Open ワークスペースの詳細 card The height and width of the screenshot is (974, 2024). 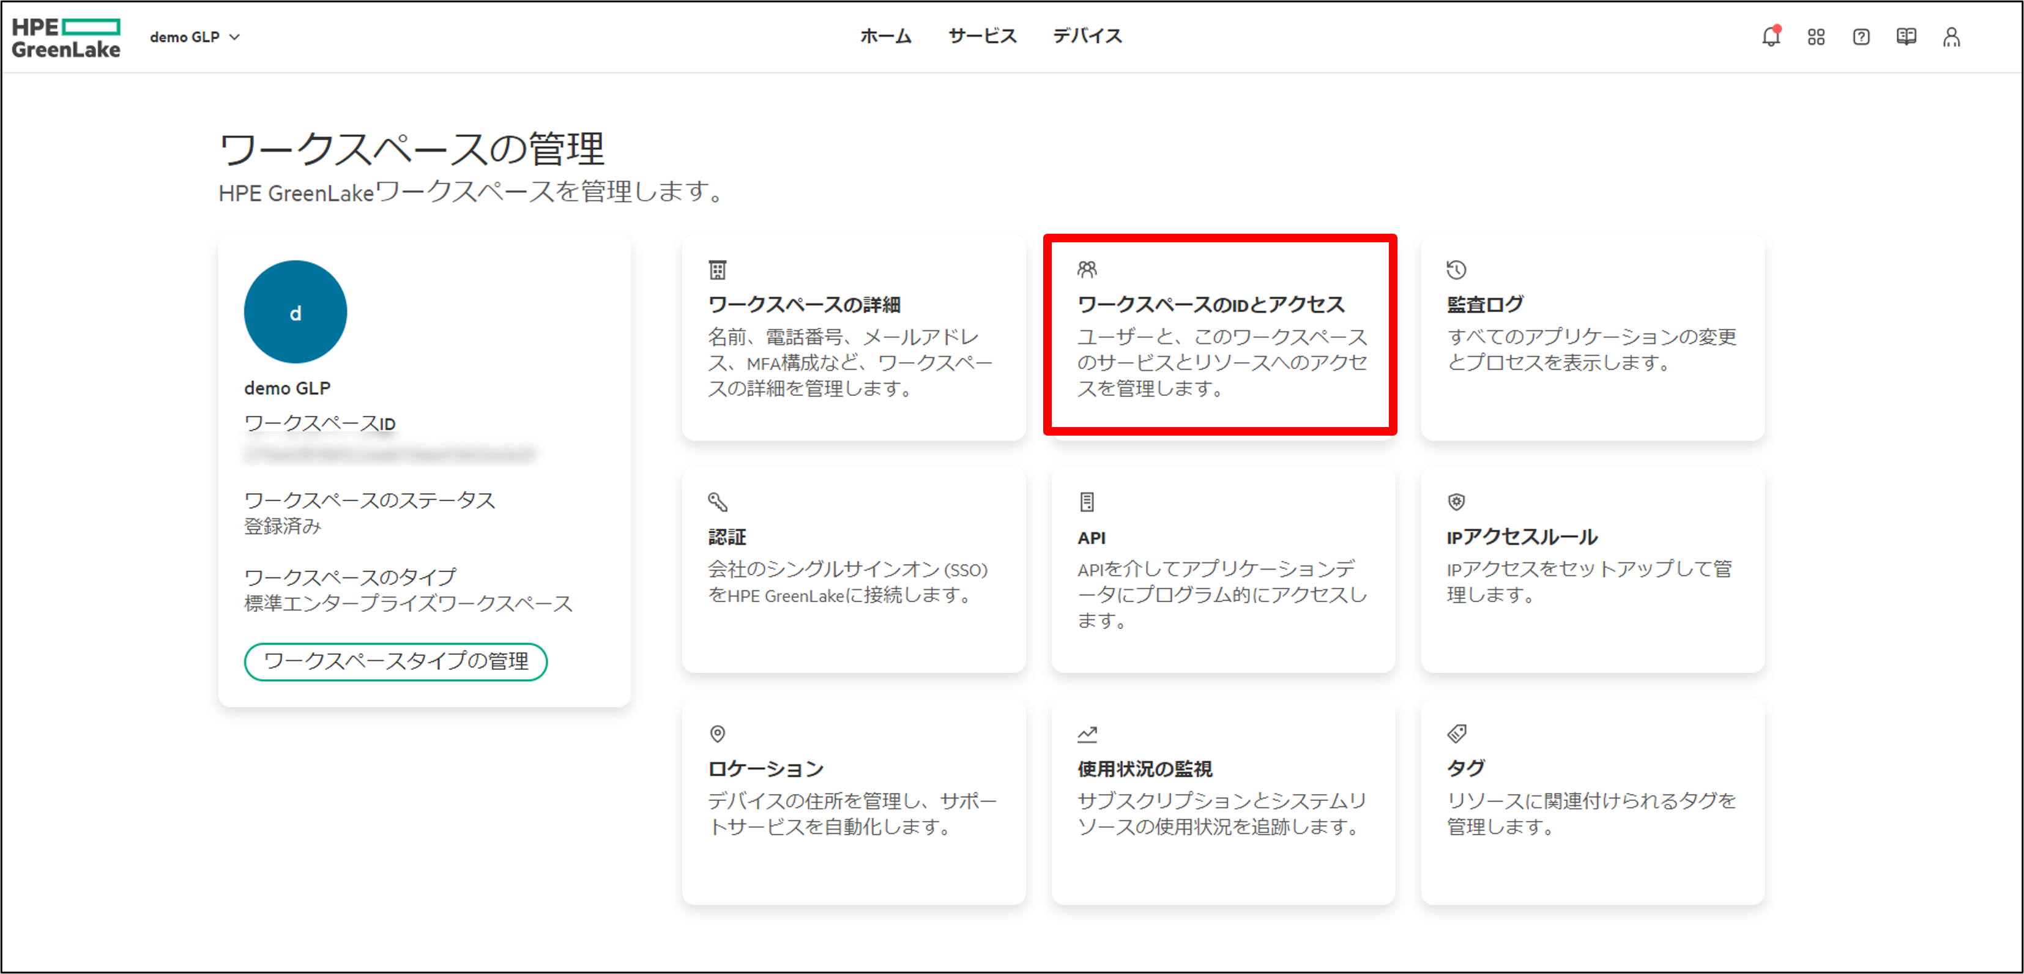pyautogui.click(x=854, y=338)
